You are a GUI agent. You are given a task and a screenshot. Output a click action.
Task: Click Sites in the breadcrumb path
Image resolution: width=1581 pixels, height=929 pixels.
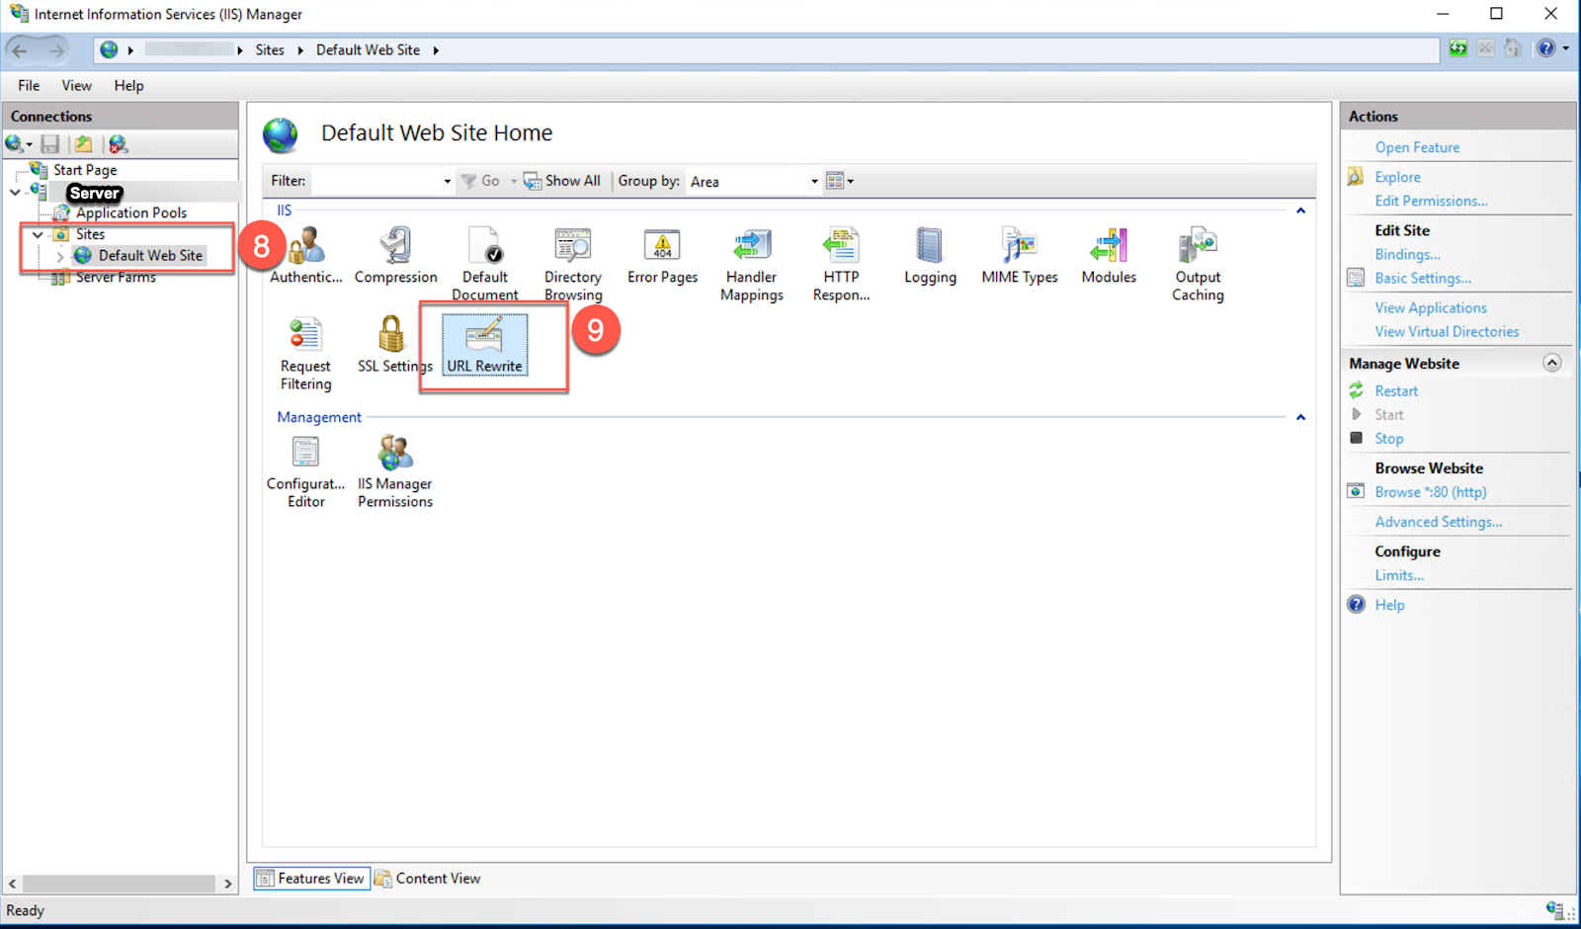tap(270, 49)
